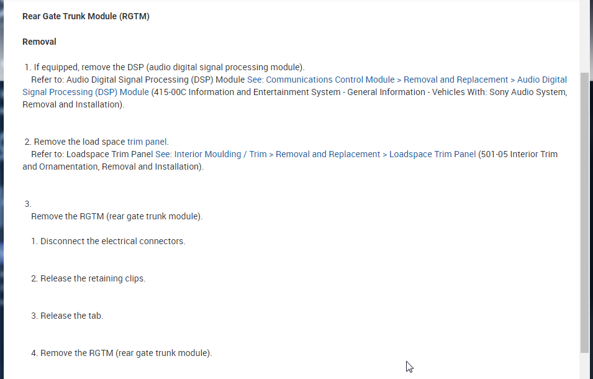The width and height of the screenshot is (593, 379).
Task: Click "Removal and Replacement" in the DSP module link
Action: tap(455, 80)
